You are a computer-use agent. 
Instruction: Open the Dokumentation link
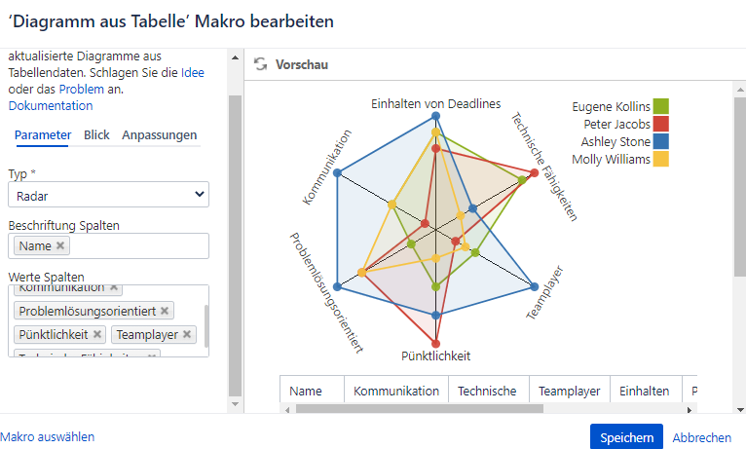tap(51, 105)
